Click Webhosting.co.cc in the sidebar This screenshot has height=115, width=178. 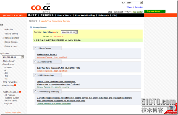coord(11,92)
